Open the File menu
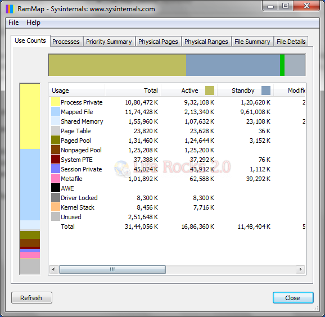Viewport: 325px width, 317px height. (13, 22)
